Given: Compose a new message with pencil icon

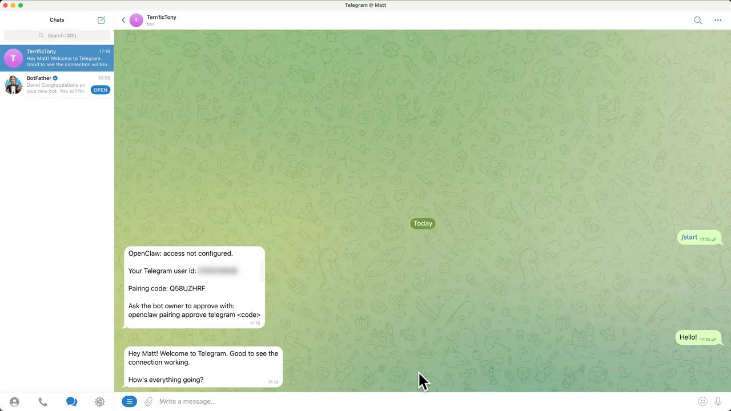Looking at the screenshot, I should pos(101,20).
